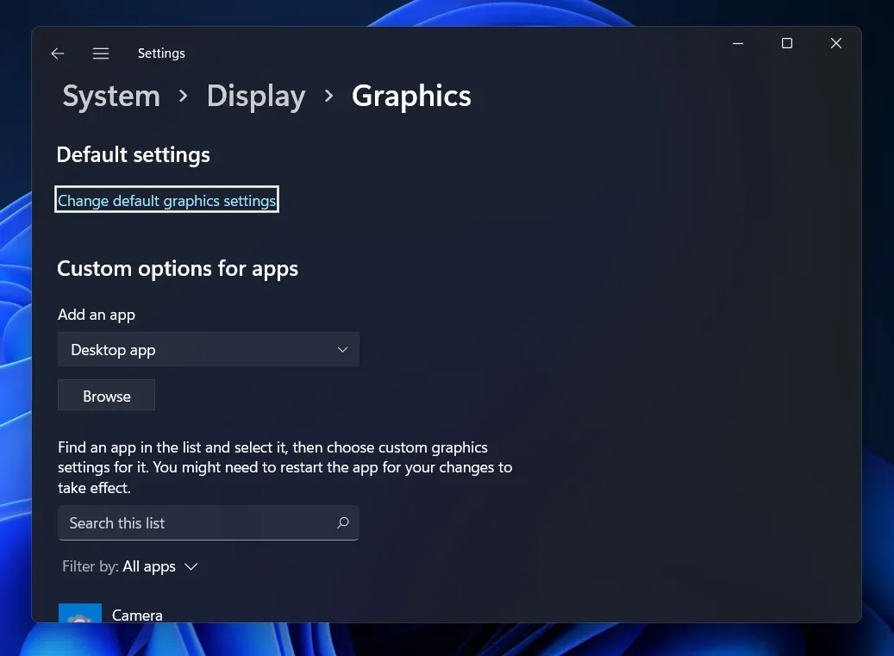This screenshot has width=894, height=656.
Task: Click the breadcrumb separator after System
Action: pos(183,97)
